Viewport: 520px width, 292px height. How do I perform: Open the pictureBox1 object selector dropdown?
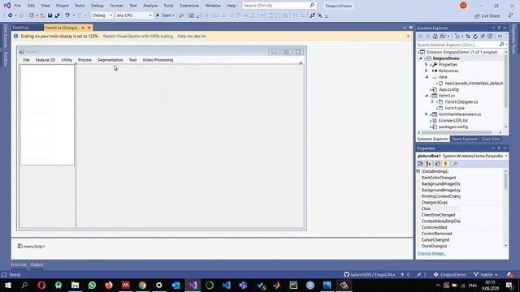point(506,156)
